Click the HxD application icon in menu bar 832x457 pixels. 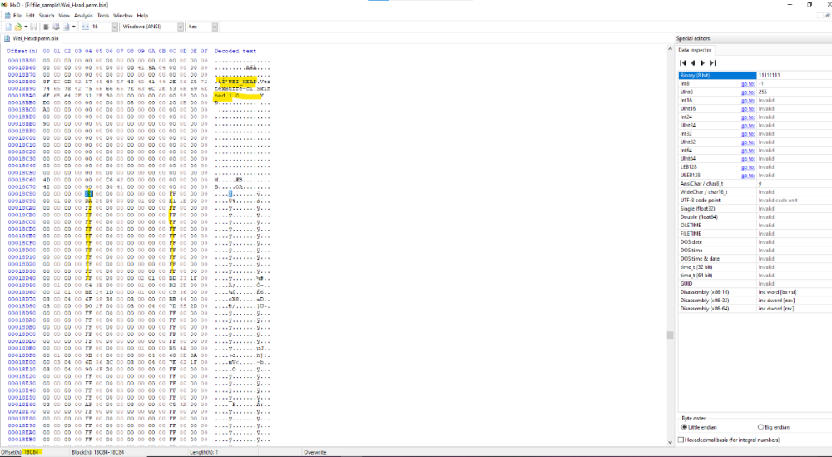[x=7, y=16]
